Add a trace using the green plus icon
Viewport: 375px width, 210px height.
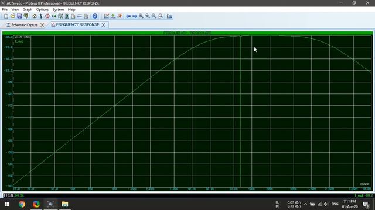113,16
